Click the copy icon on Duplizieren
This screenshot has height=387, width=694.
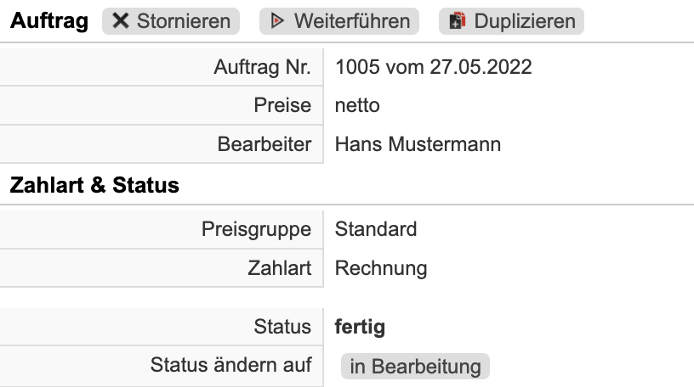(x=456, y=21)
